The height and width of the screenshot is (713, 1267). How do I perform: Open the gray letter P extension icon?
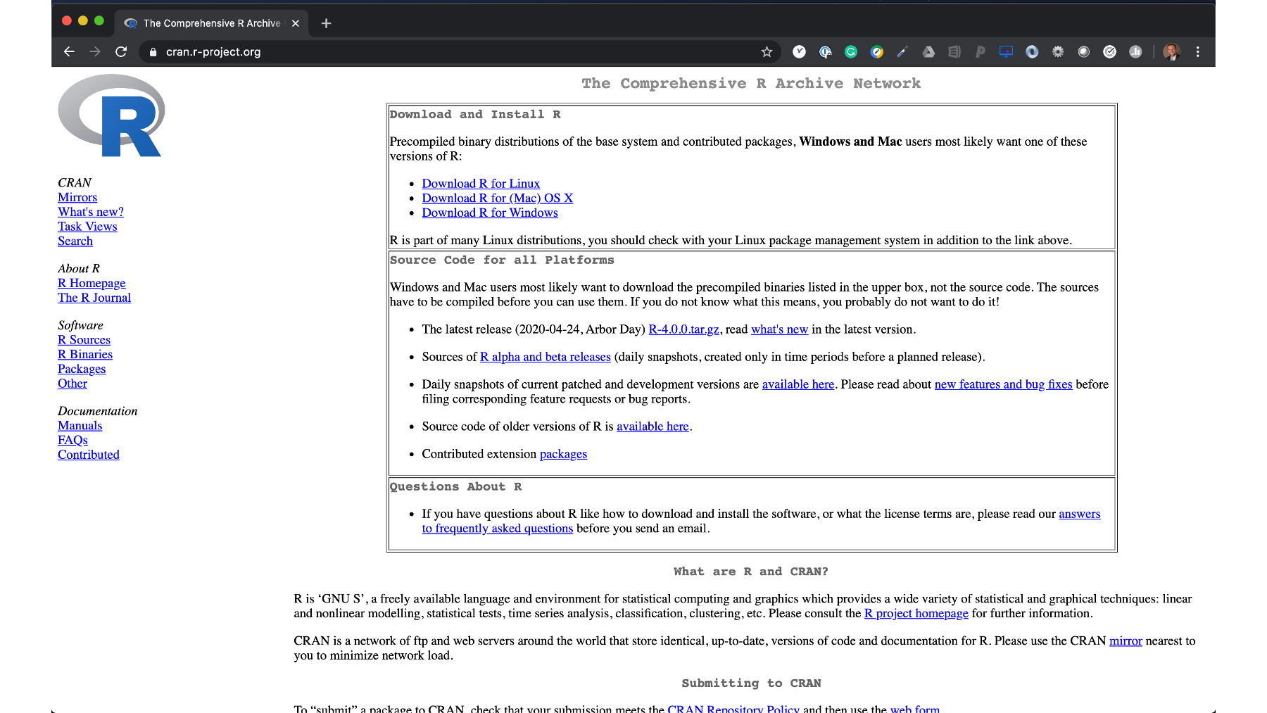tap(981, 51)
